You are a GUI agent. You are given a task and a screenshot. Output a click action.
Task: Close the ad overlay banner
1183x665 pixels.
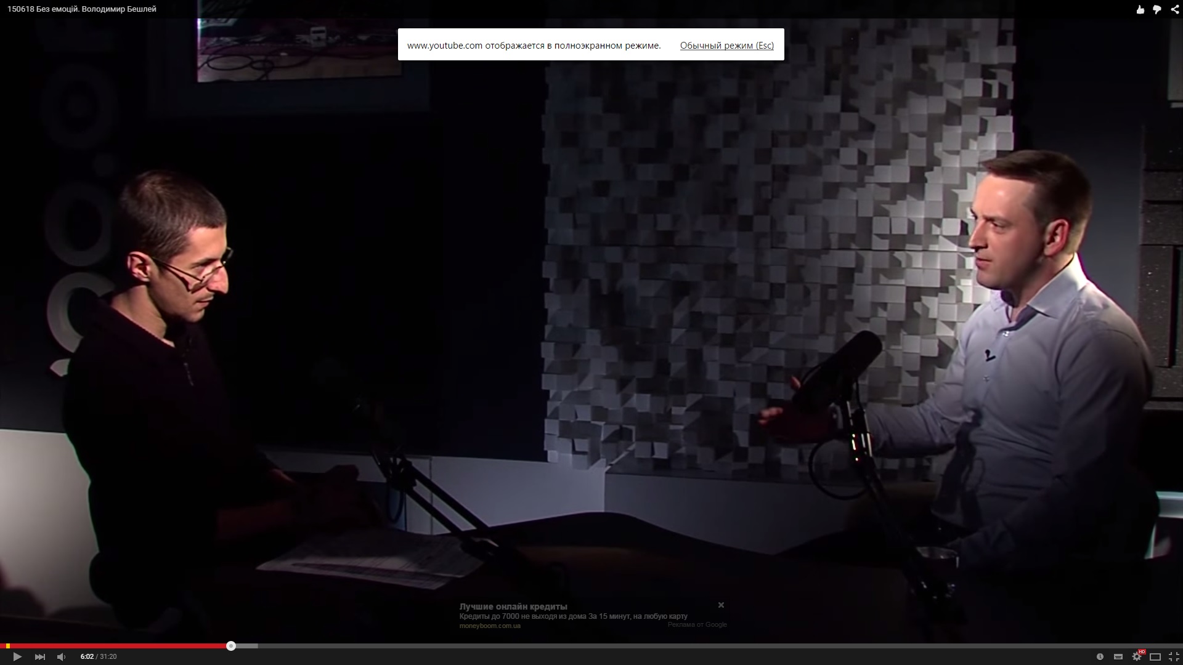click(721, 605)
